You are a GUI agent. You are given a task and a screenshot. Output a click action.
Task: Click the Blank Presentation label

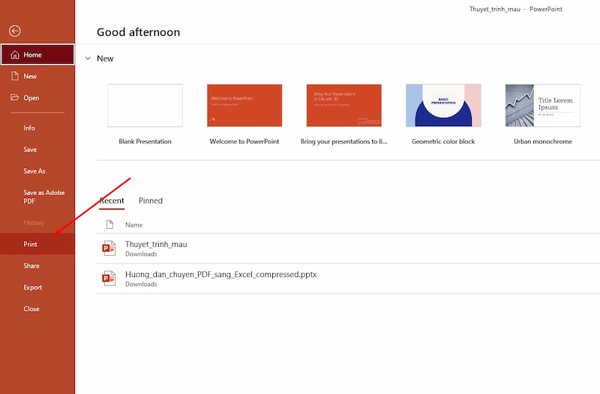145,141
